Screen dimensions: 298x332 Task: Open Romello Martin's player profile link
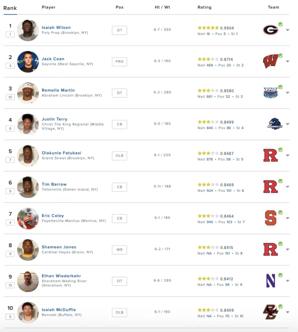58,90
